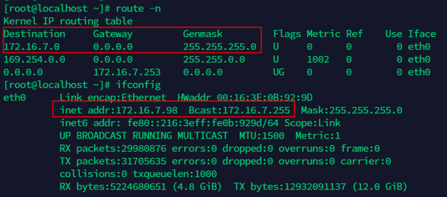The image size is (447, 197).
Task: Click destination 0.0.0.0 in the default route row
Action: coord(23,72)
